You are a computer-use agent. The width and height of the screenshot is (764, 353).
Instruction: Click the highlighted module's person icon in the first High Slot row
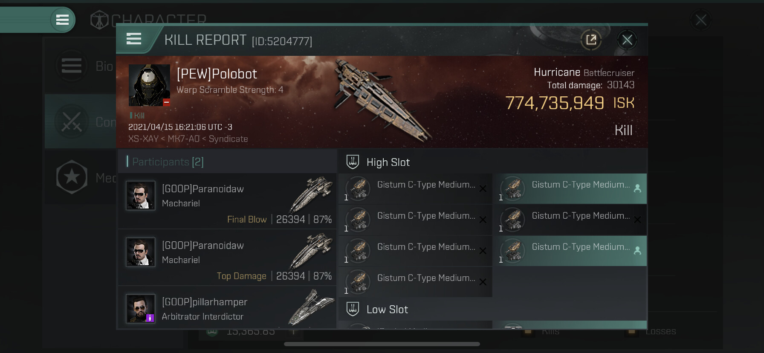(x=637, y=188)
